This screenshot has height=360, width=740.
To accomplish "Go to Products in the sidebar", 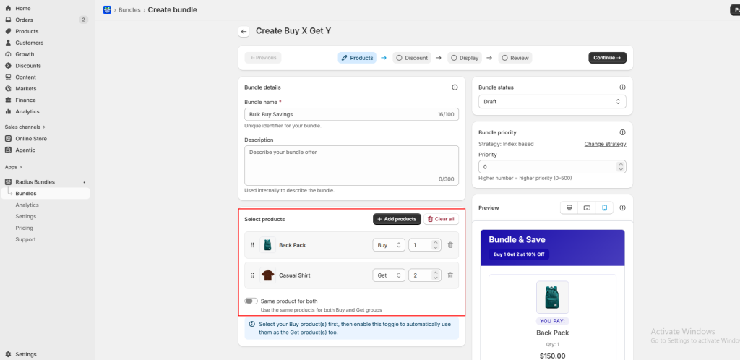I will [27, 31].
